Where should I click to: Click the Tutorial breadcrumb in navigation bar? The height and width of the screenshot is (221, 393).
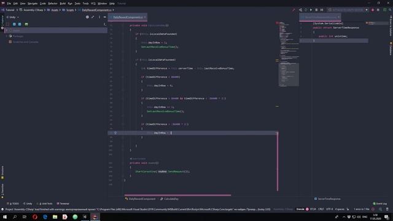[x=10, y=10]
